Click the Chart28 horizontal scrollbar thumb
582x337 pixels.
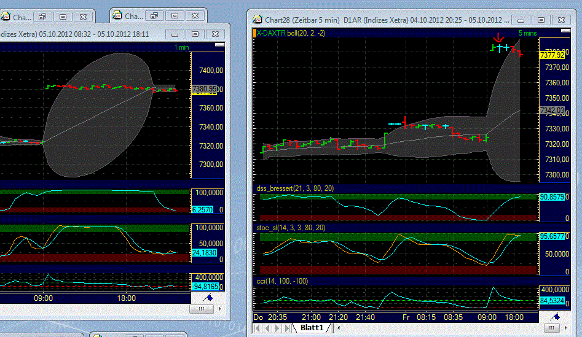(x=551, y=328)
